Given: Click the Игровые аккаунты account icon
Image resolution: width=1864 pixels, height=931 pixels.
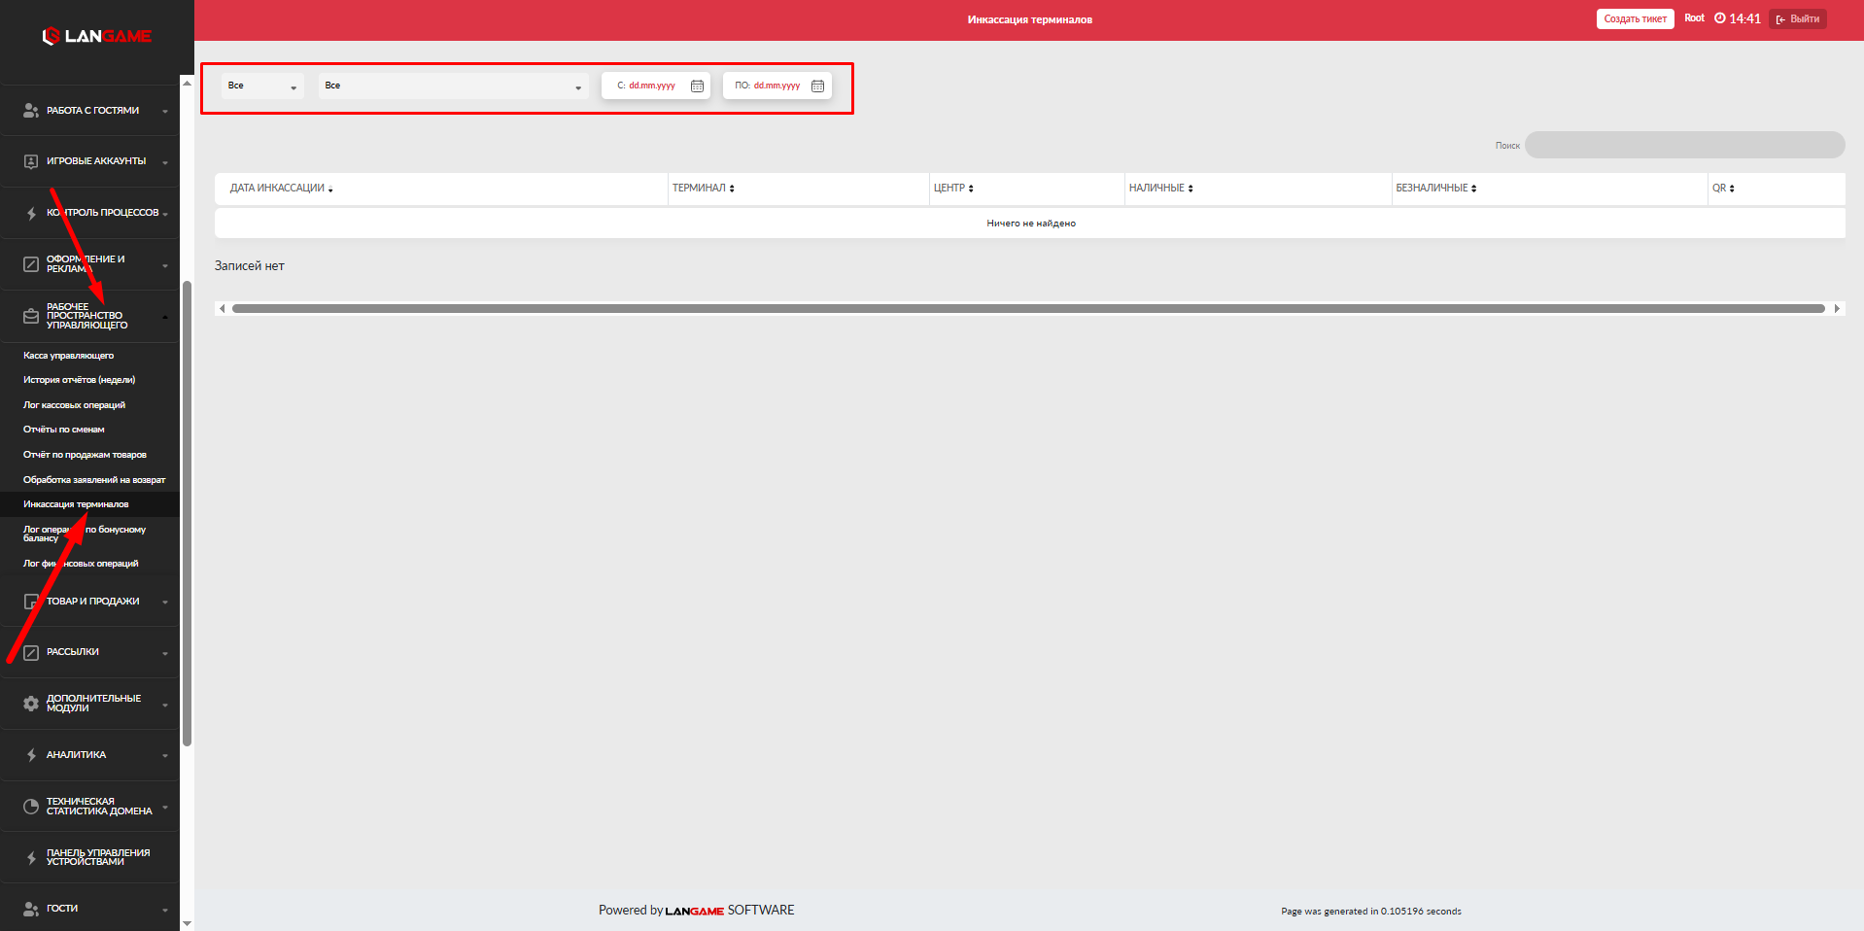Looking at the screenshot, I should point(31,161).
